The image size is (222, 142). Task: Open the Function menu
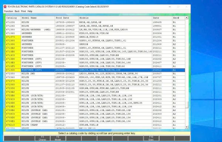click(x=9, y=11)
